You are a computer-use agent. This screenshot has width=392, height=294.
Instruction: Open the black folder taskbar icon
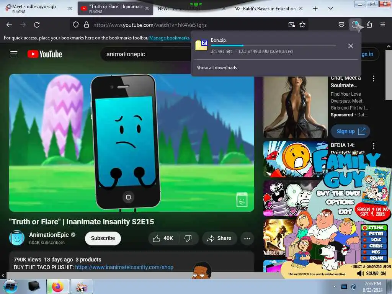(x=34, y=286)
